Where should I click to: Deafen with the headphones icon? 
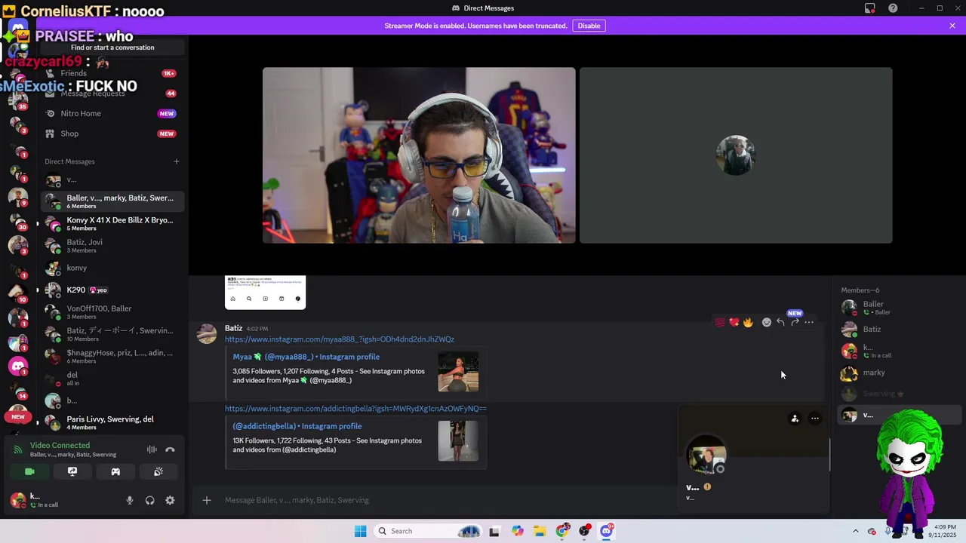149,500
